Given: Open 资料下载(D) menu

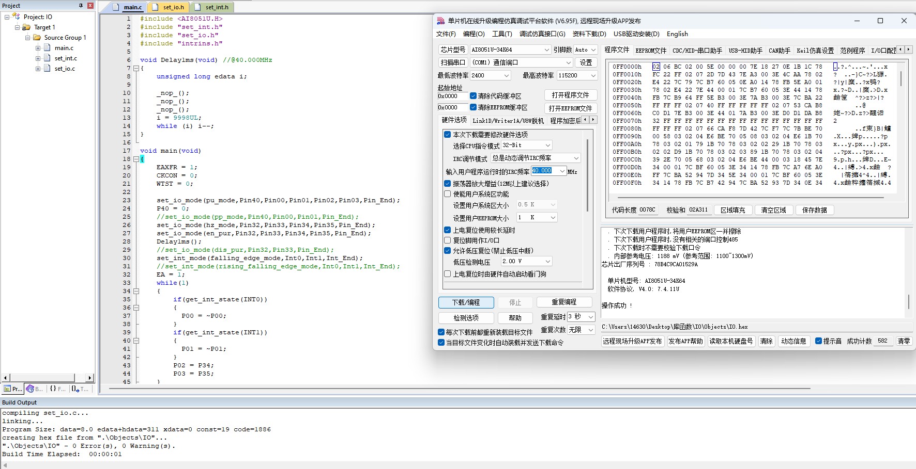Looking at the screenshot, I should pos(589,34).
